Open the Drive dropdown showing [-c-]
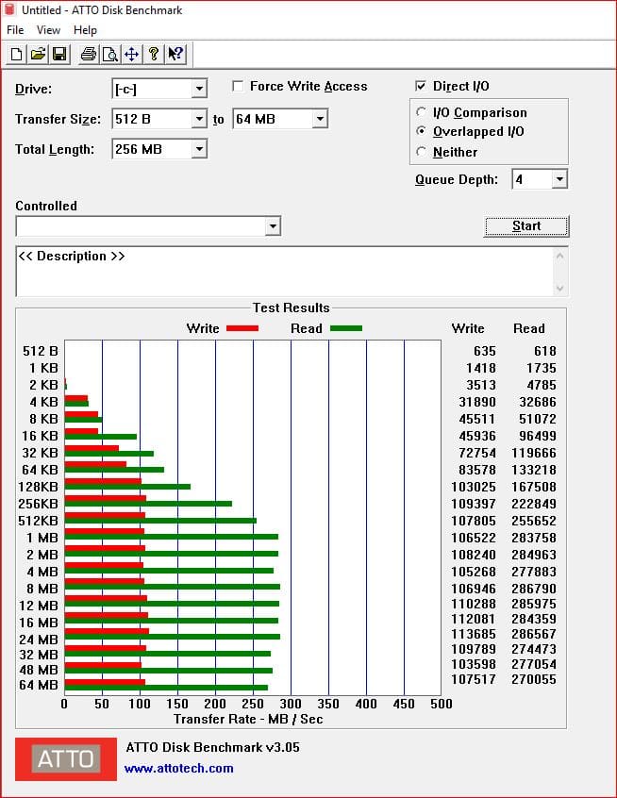The height and width of the screenshot is (798, 617). (x=200, y=89)
